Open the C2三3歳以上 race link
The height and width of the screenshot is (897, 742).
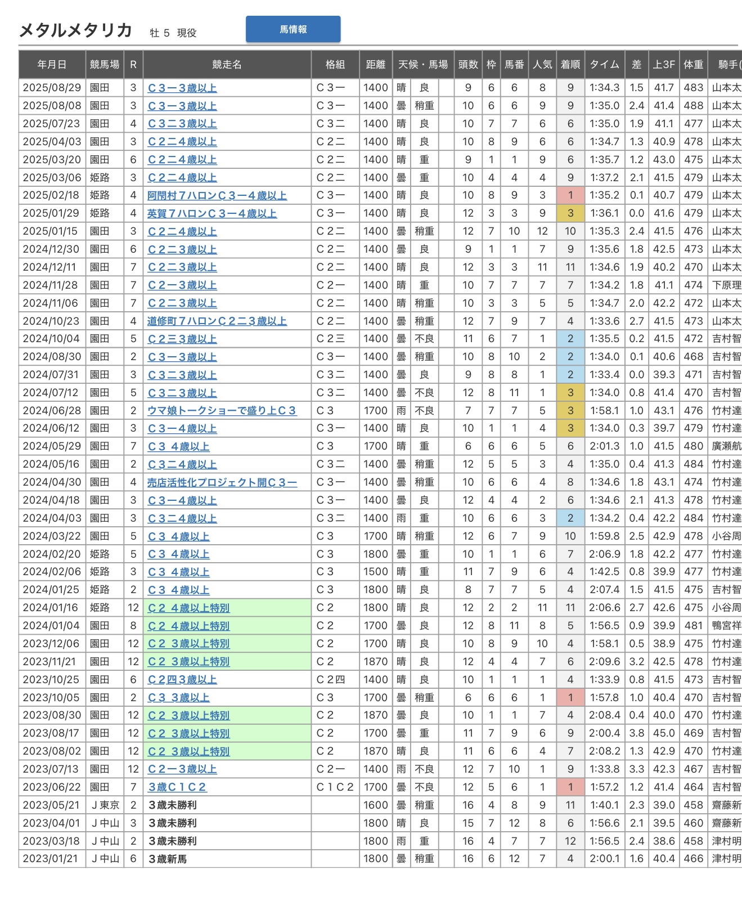[x=182, y=339]
